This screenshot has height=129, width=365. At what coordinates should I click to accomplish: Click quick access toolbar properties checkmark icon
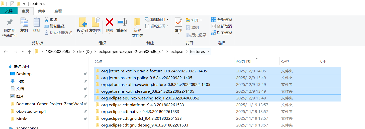coord(12,4)
